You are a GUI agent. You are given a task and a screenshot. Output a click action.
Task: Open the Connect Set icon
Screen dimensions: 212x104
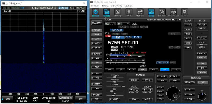tap(173, 12)
